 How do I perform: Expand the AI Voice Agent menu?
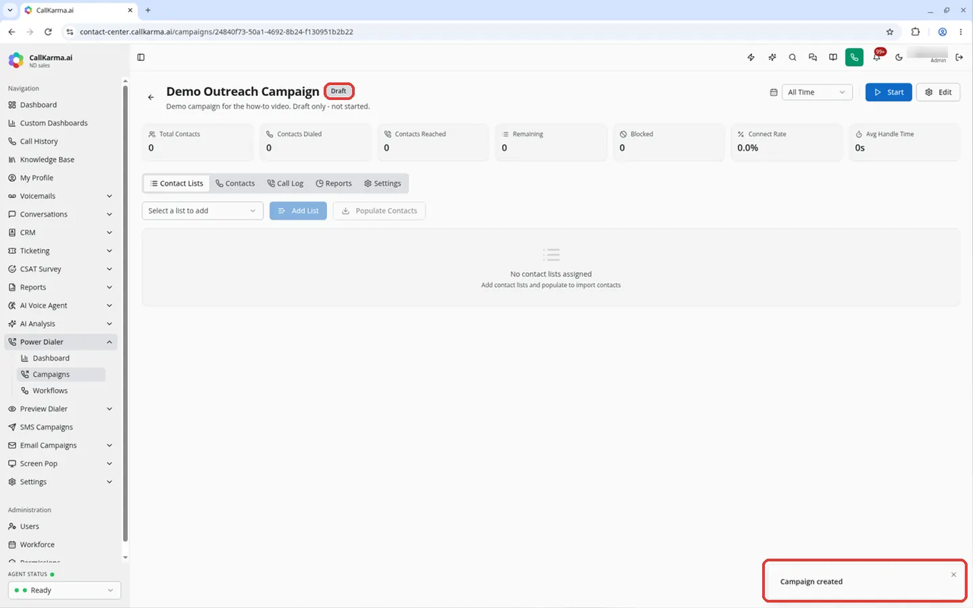(x=60, y=305)
